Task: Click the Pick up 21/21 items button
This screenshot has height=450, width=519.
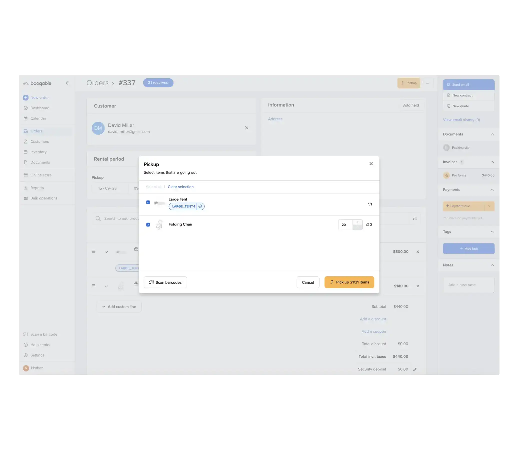Action: click(x=349, y=282)
